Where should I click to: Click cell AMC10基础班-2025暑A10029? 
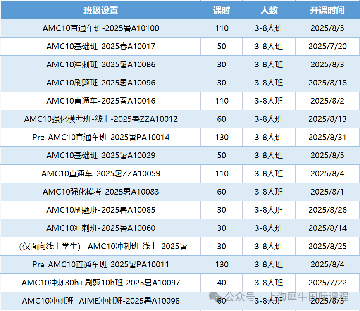101,155
